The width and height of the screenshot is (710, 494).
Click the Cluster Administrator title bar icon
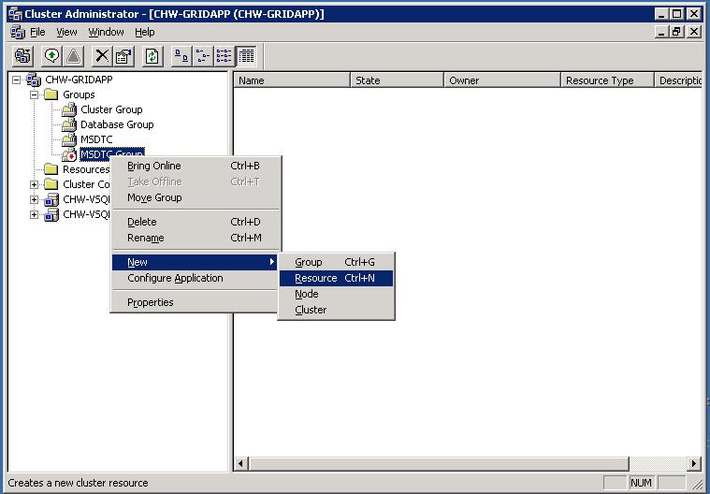pos(15,14)
